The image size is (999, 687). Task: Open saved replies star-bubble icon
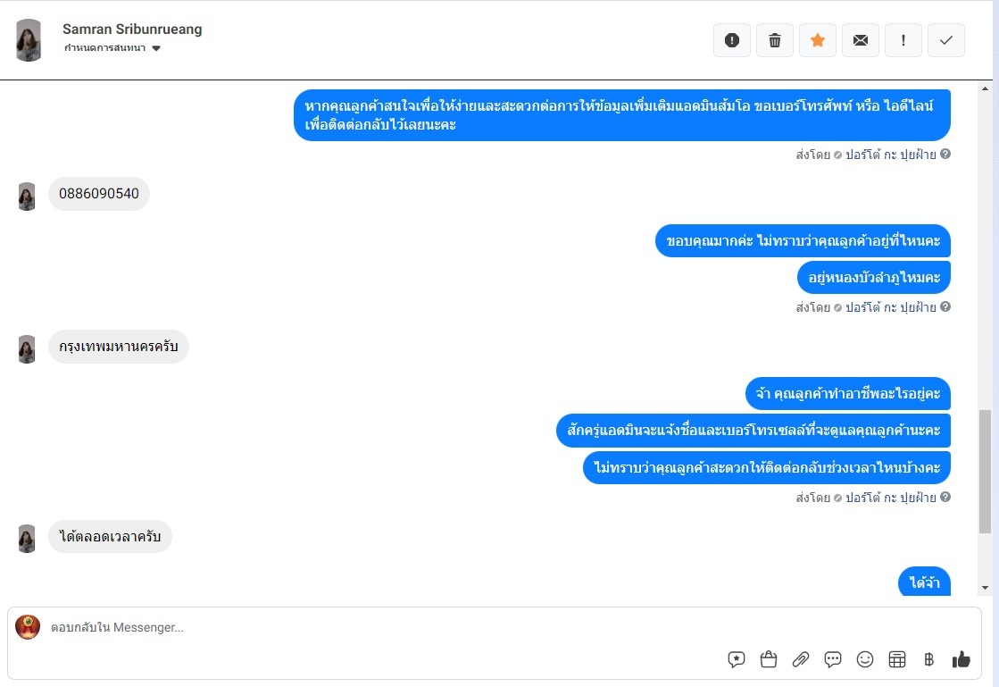(x=737, y=659)
